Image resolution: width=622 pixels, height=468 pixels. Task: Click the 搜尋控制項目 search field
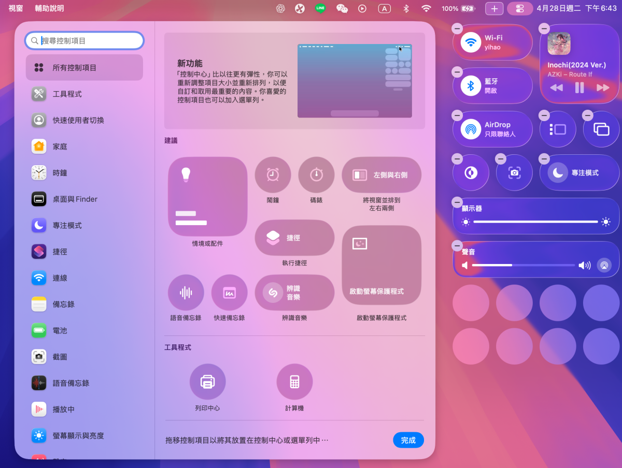pos(84,40)
